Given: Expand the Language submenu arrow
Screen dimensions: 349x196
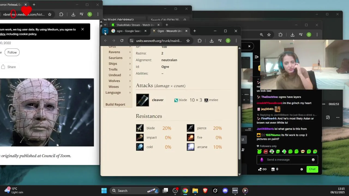Looking at the screenshot, I should 130,93.
